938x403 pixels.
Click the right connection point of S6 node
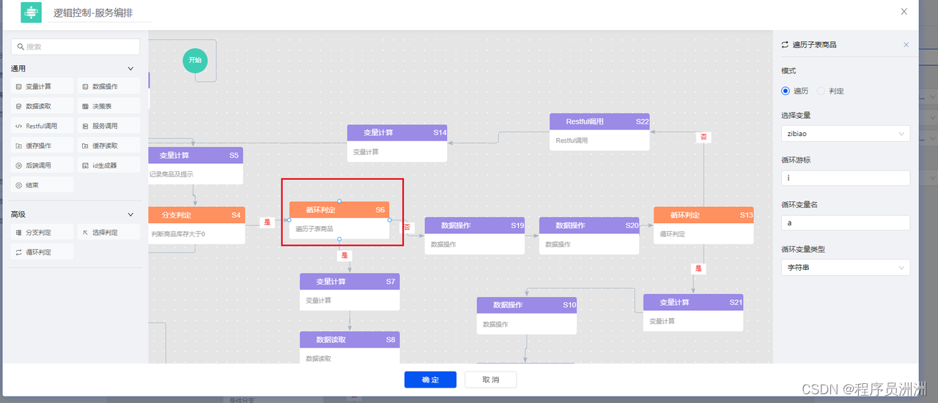point(390,219)
